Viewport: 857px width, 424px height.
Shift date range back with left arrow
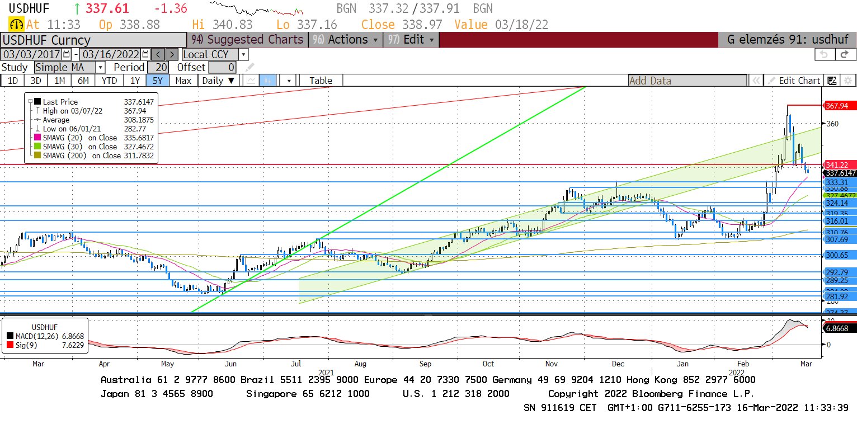[x=158, y=54]
